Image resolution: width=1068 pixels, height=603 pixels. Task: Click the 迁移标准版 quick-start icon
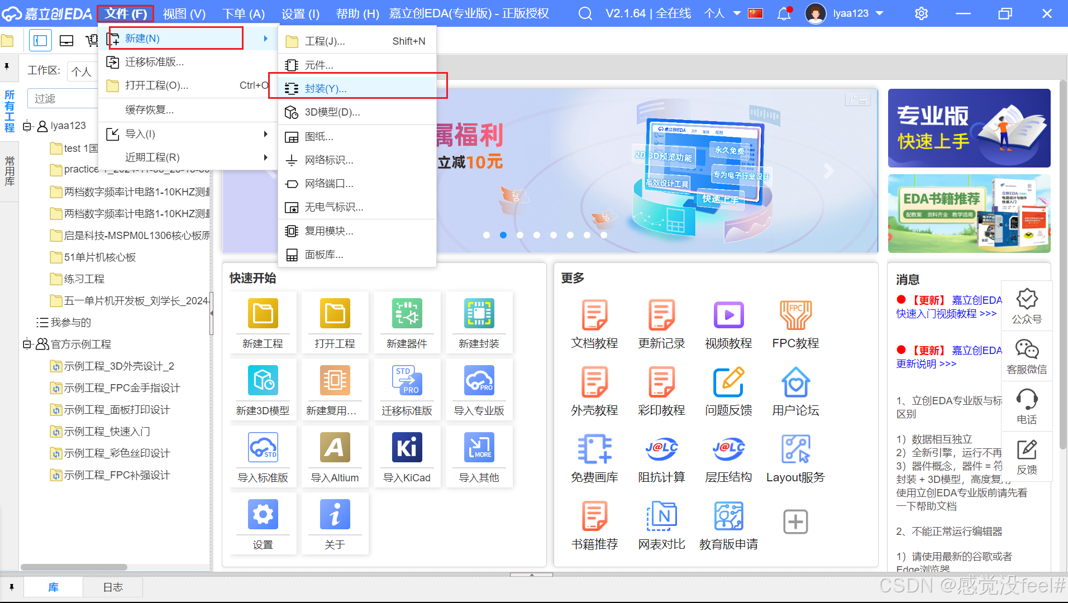pos(407,381)
